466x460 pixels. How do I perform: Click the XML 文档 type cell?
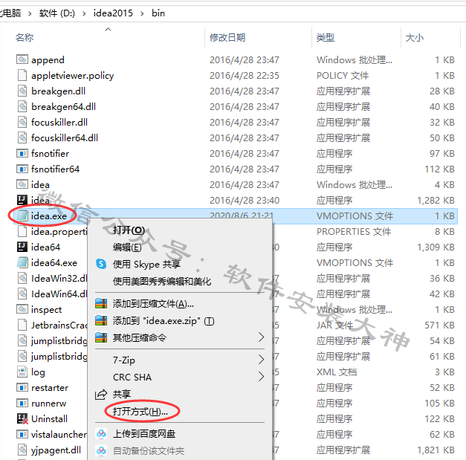[x=337, y=372]
